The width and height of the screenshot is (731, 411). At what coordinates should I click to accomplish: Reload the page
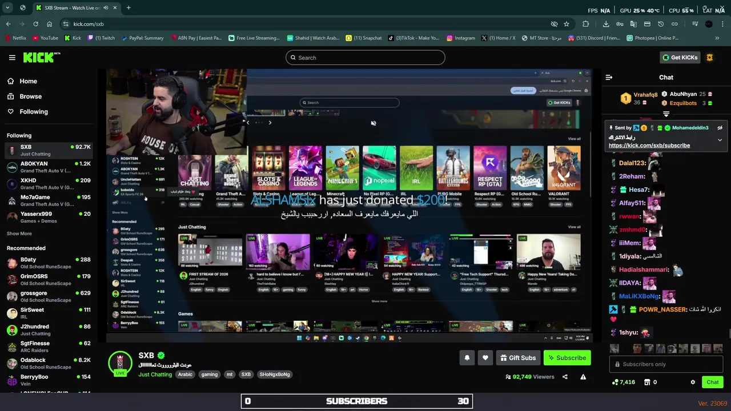(x=35, y=24)
